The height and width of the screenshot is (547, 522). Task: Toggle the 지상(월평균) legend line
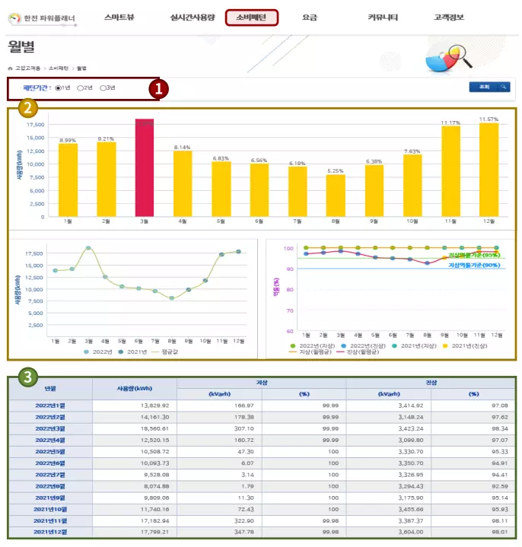310,352
